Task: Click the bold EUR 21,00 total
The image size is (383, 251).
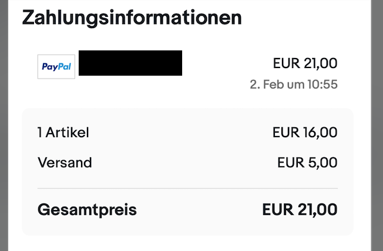Action: tap(300, 209)
